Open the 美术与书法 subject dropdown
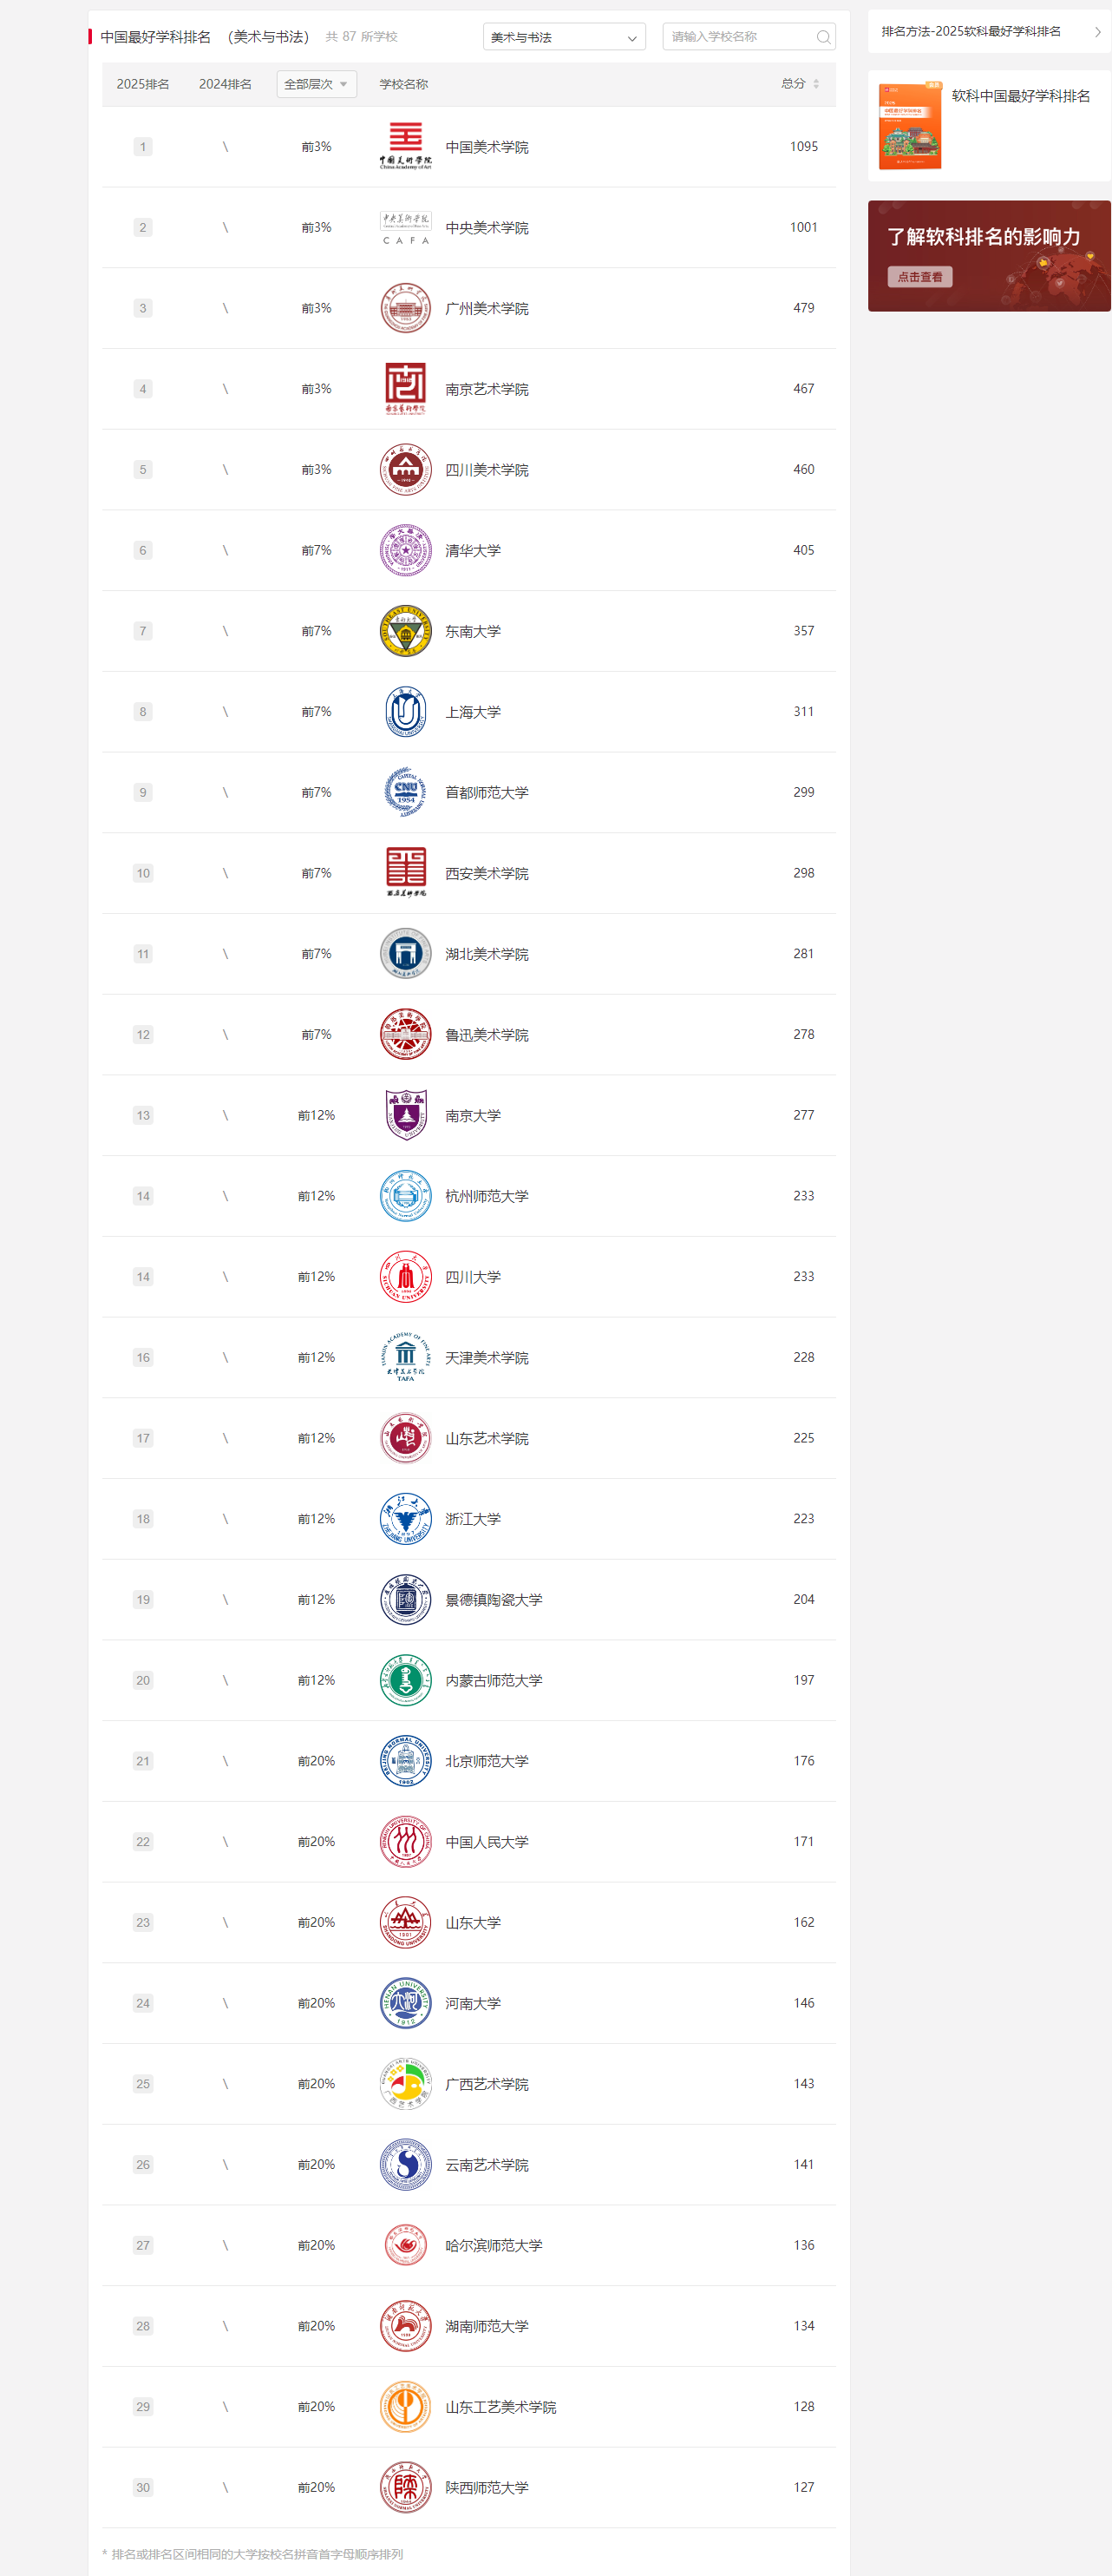 (564, 37)
